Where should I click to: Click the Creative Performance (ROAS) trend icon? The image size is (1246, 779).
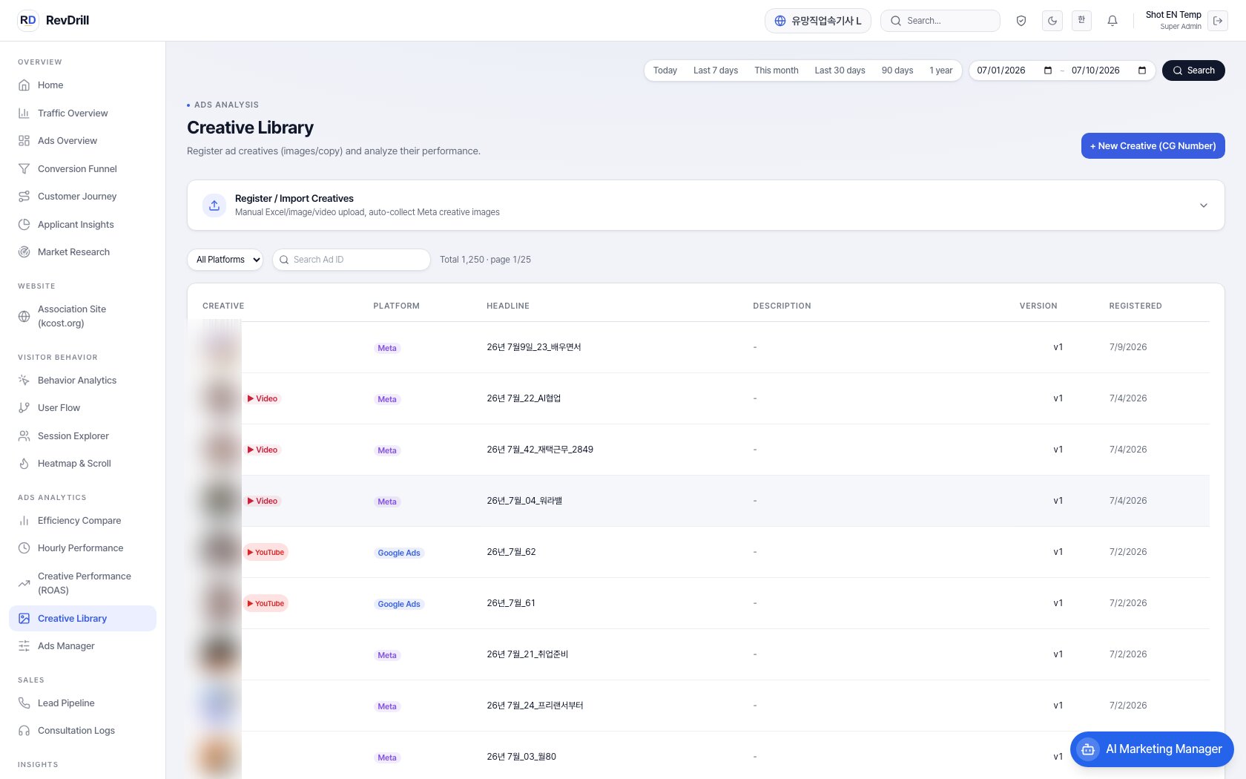click(x=24, y=583)
